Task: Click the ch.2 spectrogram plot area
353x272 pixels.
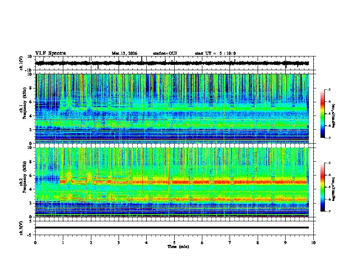Action: [172, 182]
